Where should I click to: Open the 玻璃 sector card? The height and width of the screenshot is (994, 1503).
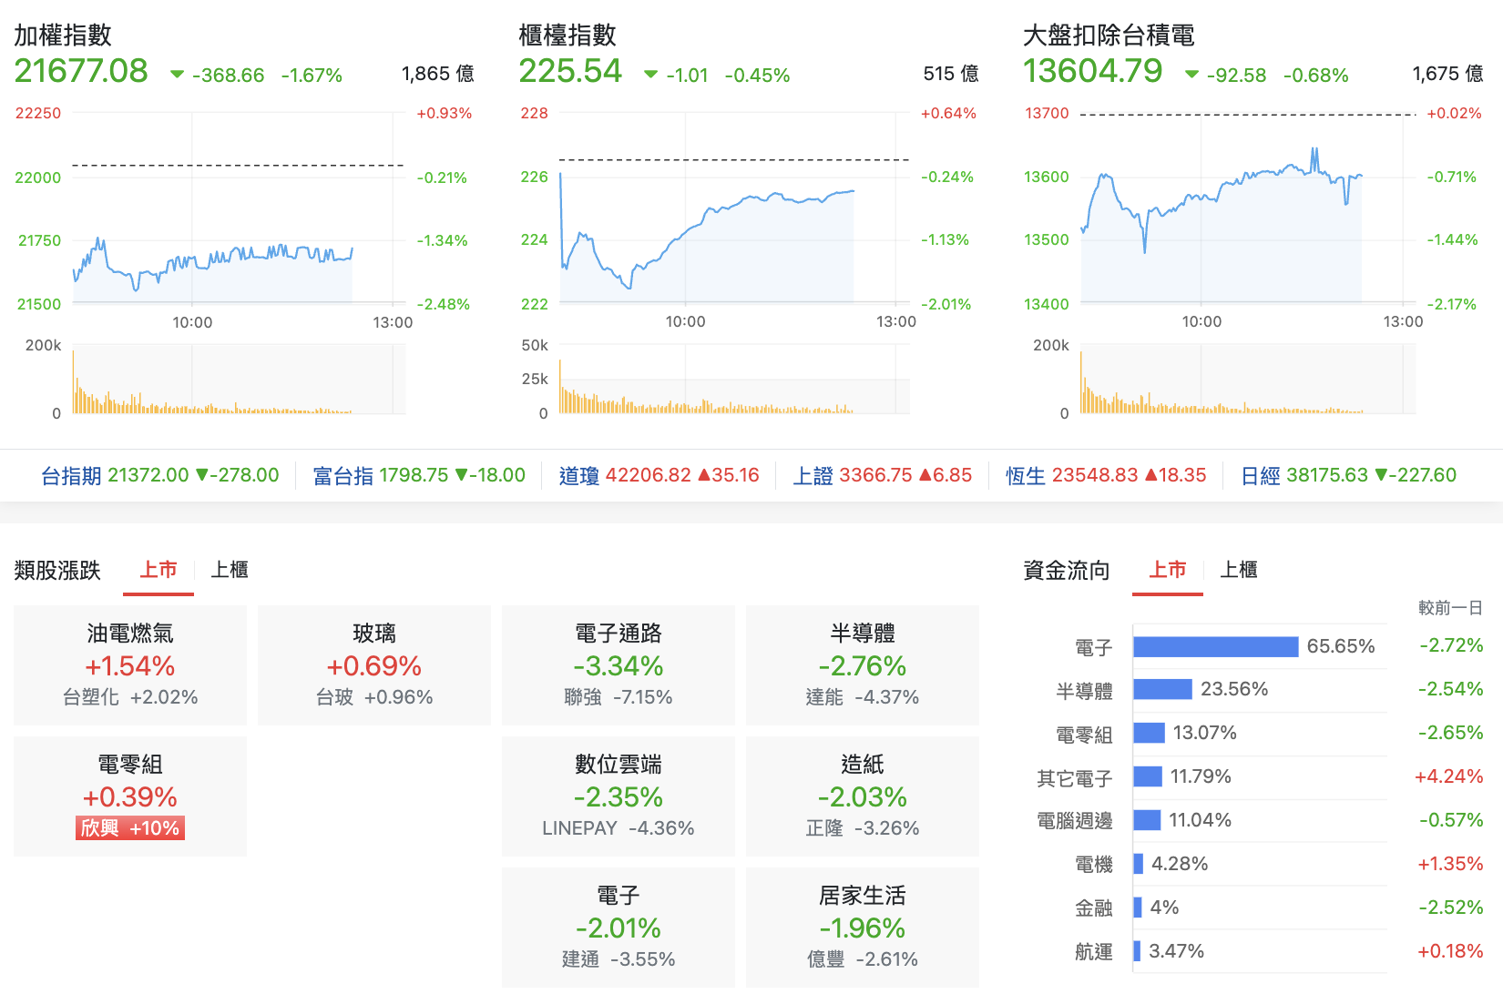[x=374, y=665]
